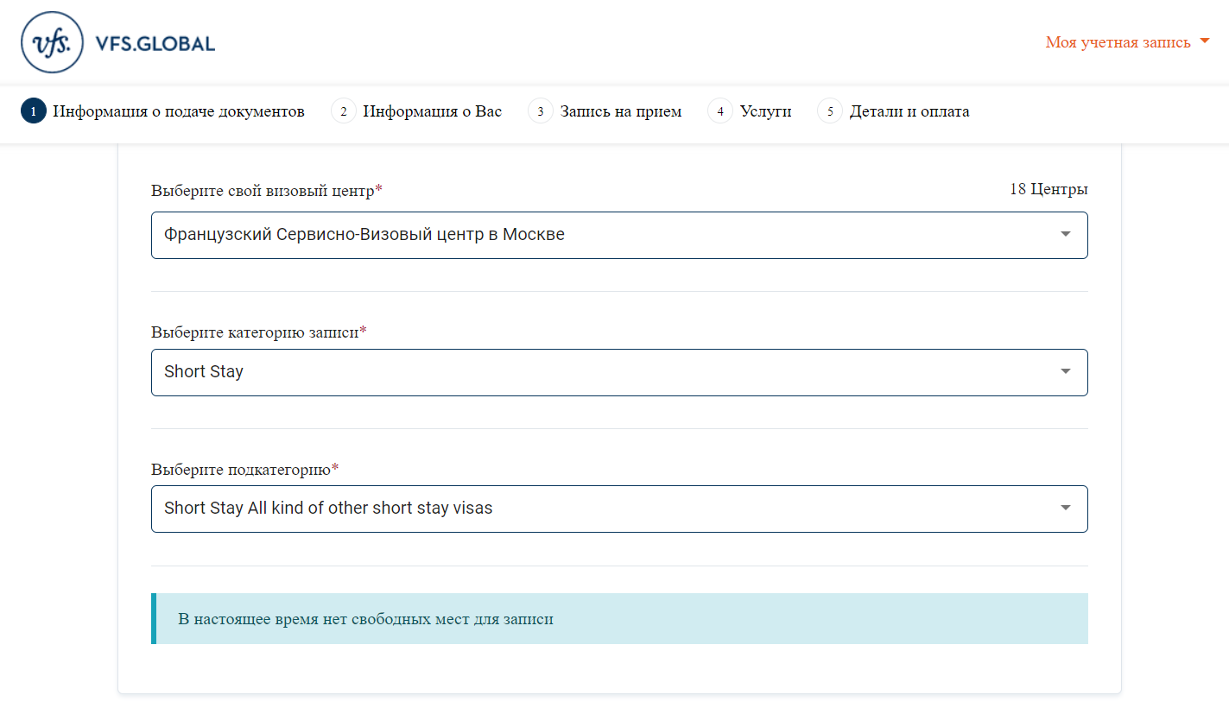1229x708 pixels.
Task: Click the step 2 number circle
Action: coord(343,111)
